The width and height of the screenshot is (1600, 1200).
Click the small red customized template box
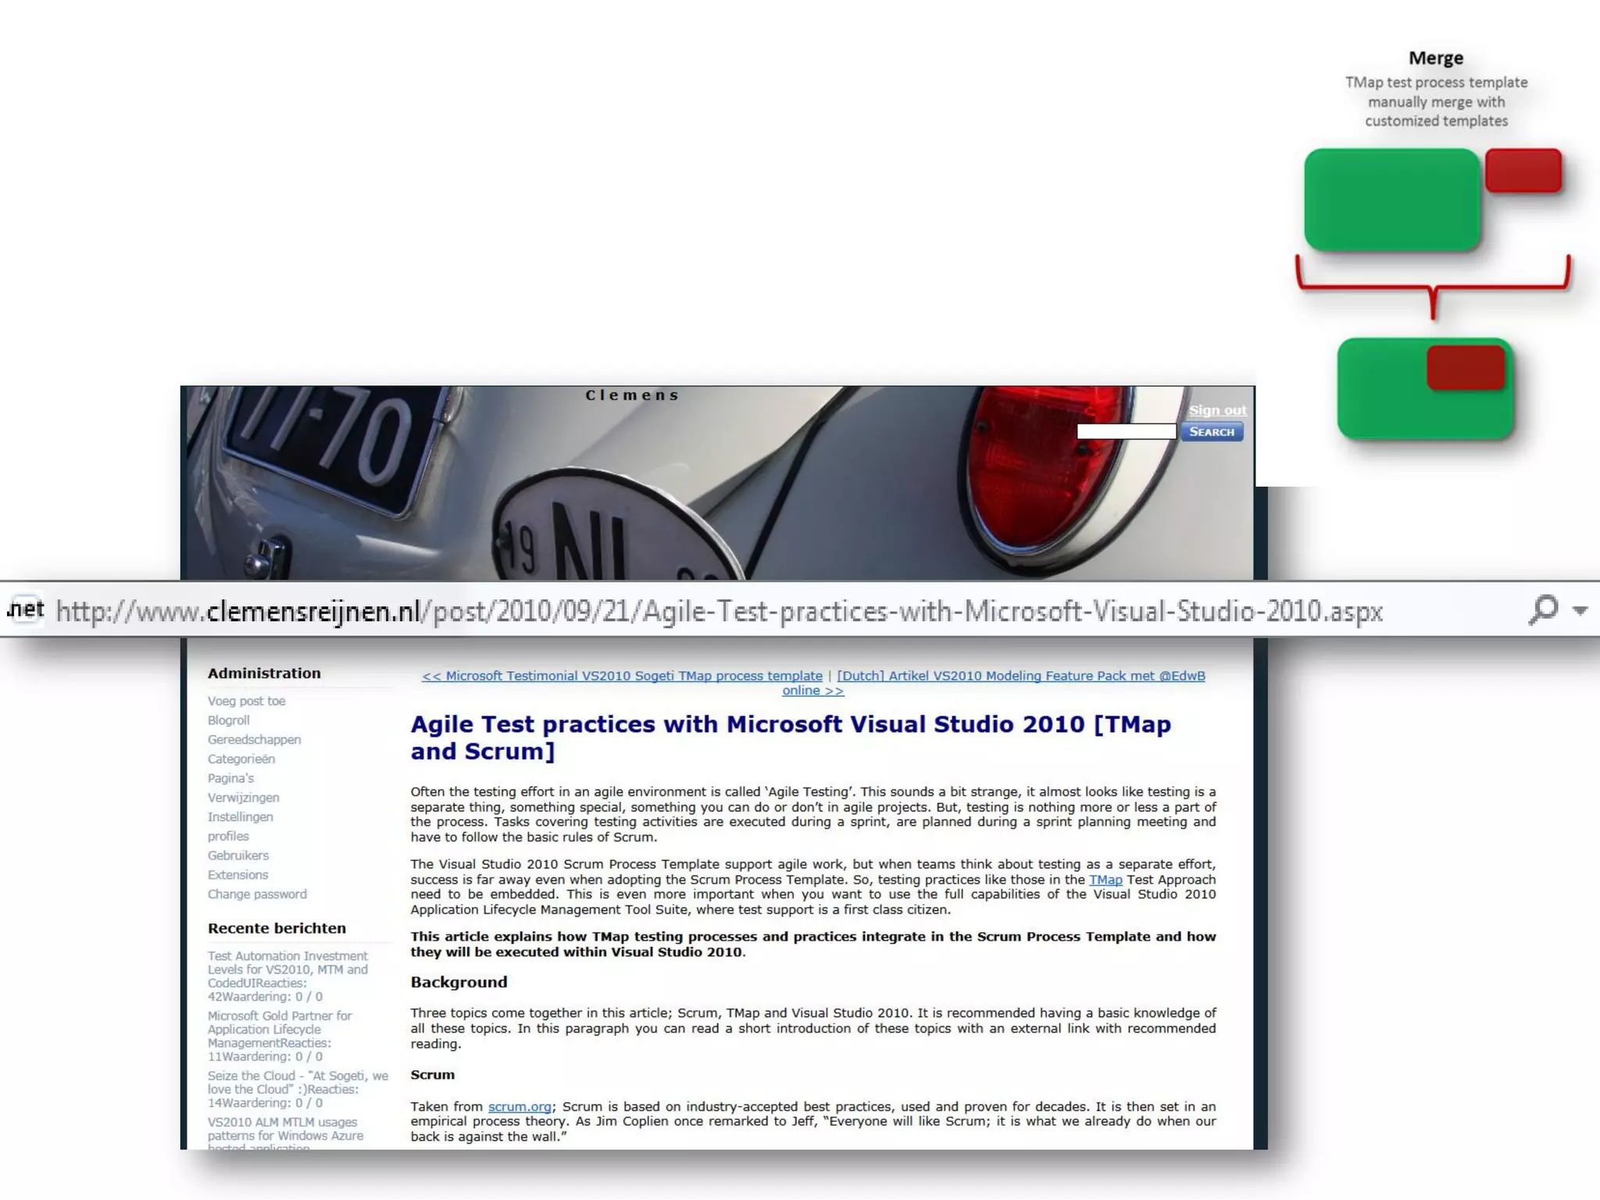click(x=1523, y=170)
